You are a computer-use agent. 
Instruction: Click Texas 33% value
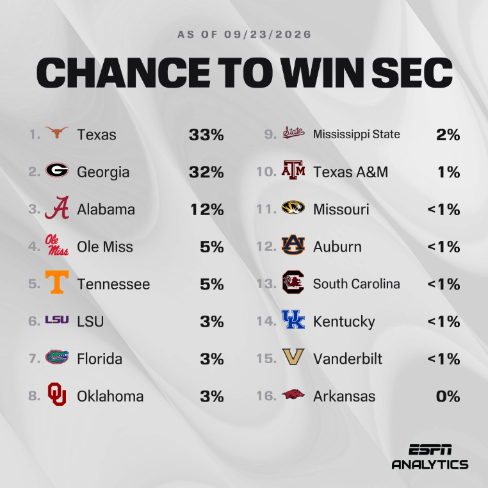point(206,134)
